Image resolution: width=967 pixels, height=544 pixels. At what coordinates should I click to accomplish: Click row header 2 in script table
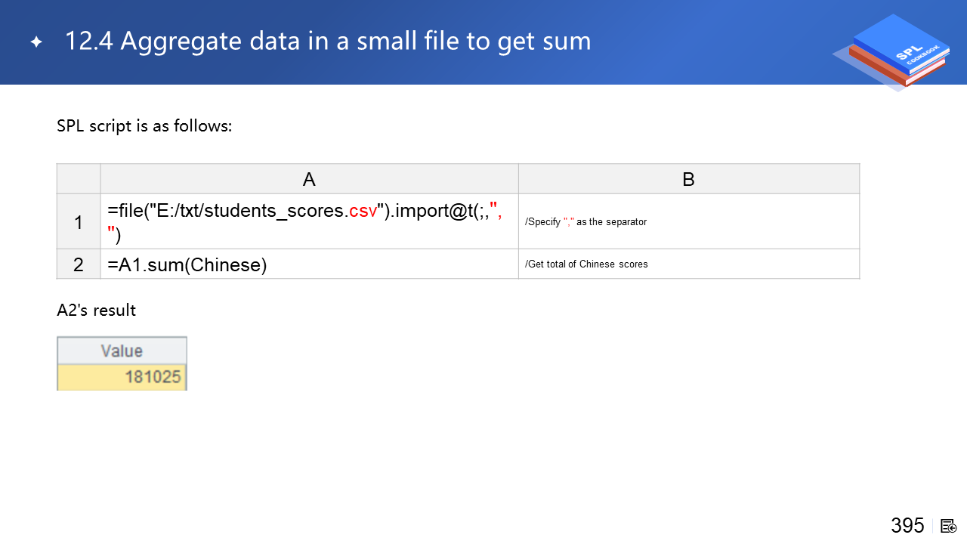(x=79, y=264)
